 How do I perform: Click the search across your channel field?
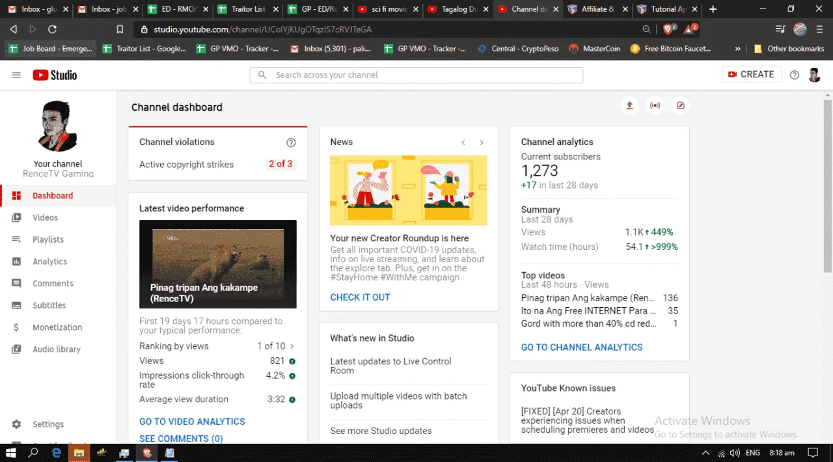point(416,75)
